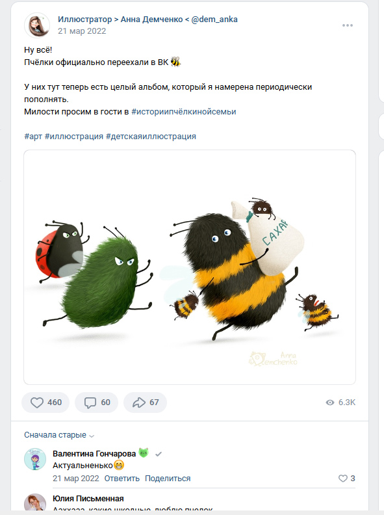Click the green cat emoji status by Валентина
Image resolution: width=384 pixels, height=515 pixels.
pos(144,453)
